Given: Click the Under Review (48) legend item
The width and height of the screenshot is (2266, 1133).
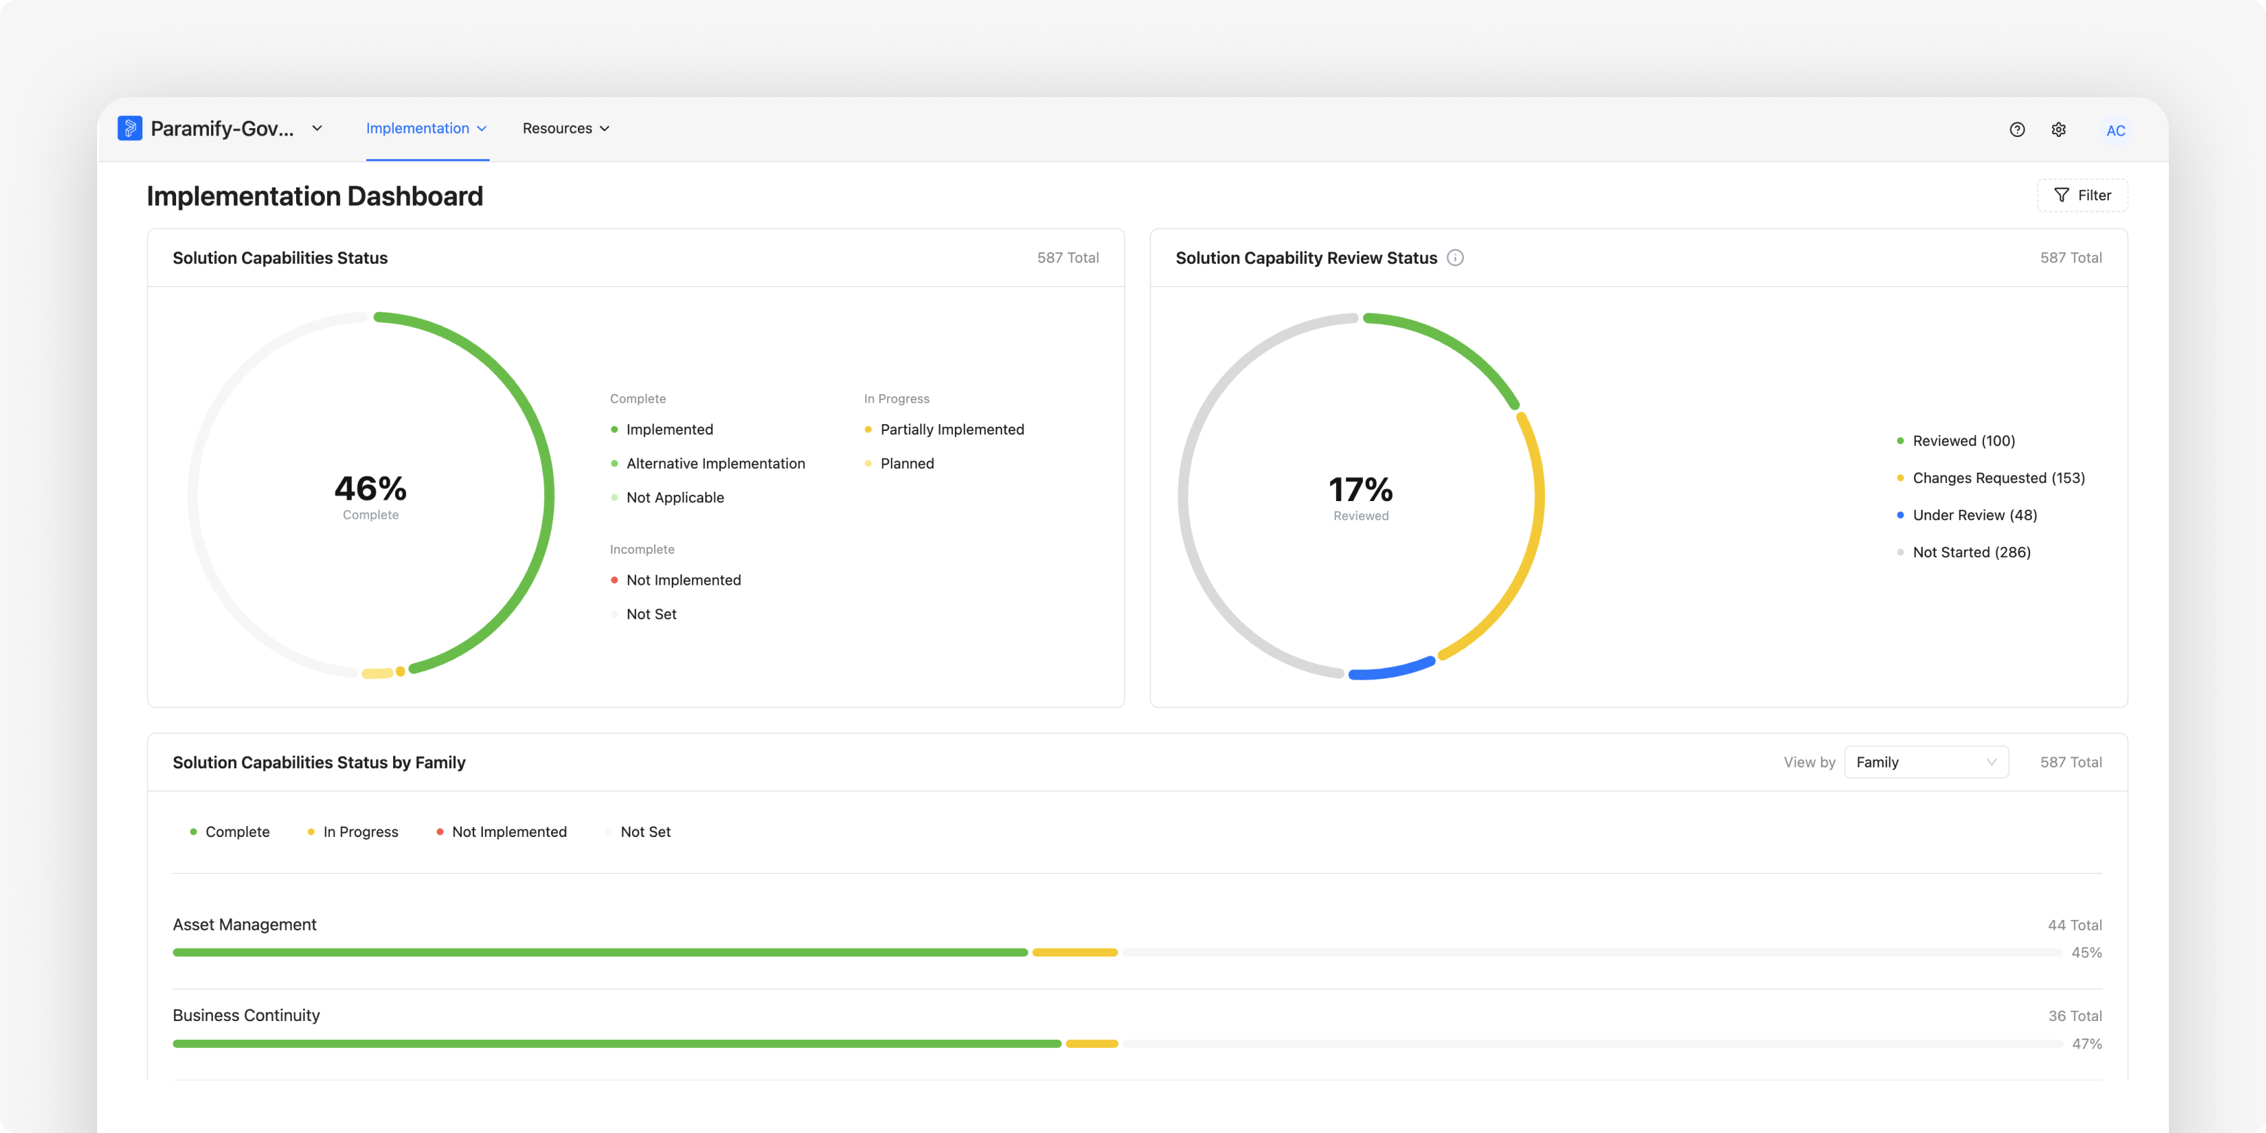Looking at the screenshot, I should [1966, 515].
